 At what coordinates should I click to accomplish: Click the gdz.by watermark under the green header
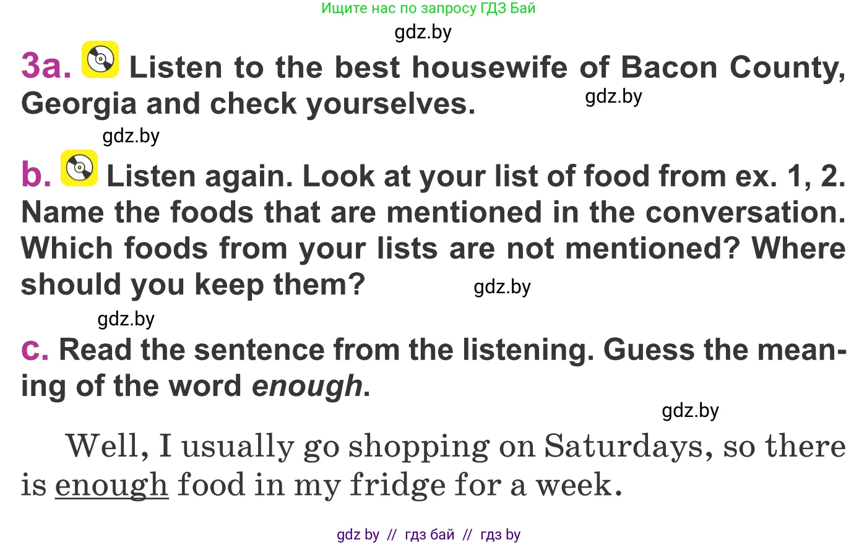point(423,32)
